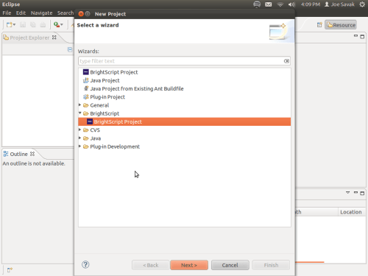Expand the Plug-in Development folder arrow
This screenshot has width=368, height=276.
point(79,146)
